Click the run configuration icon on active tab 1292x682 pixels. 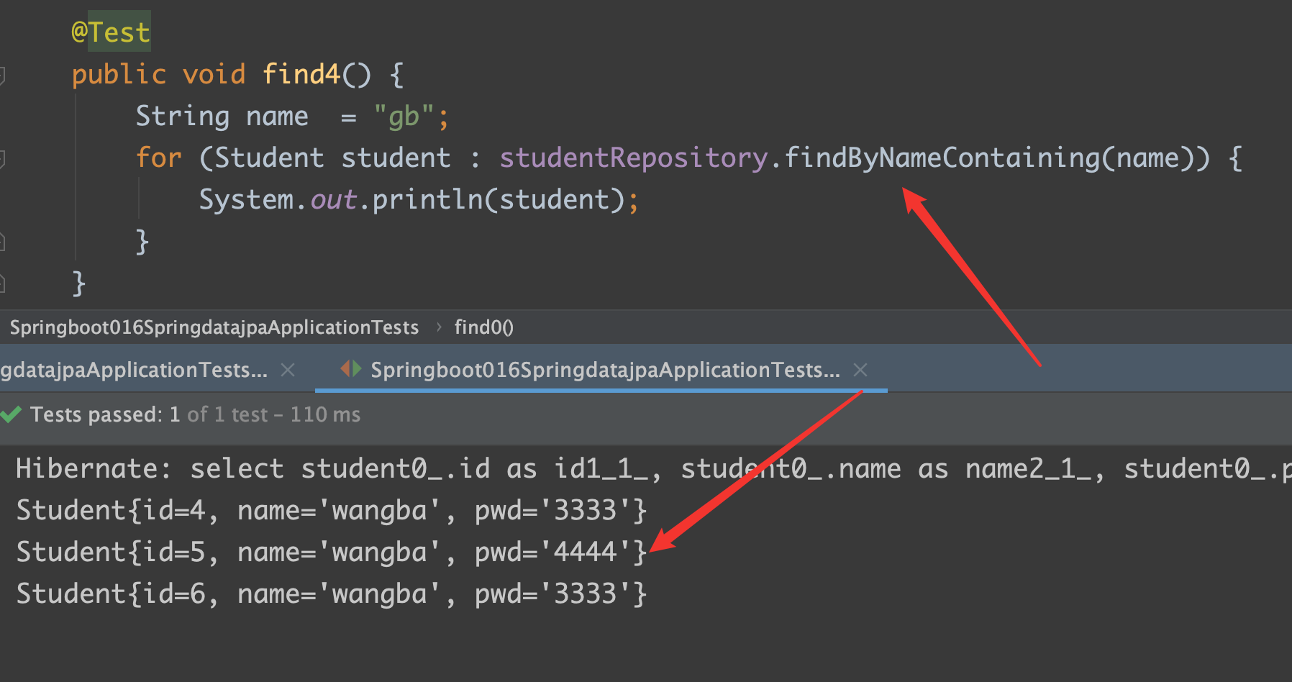[x=351, y=369]
